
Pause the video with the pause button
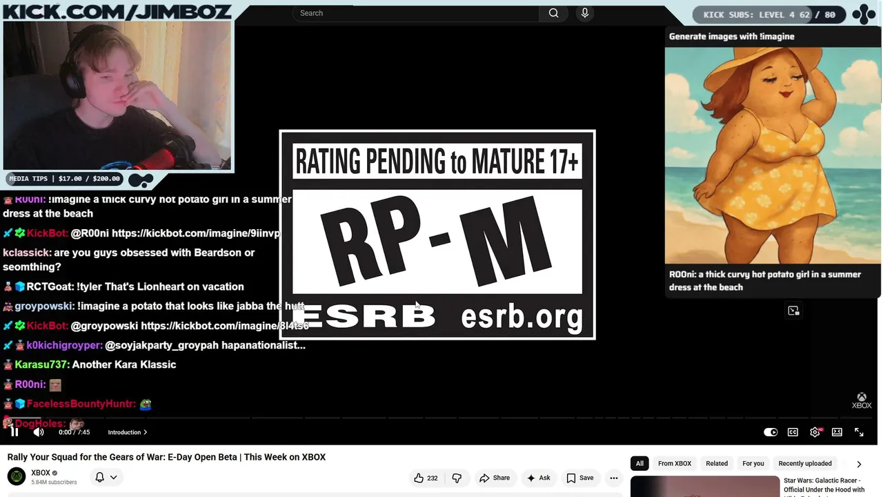pos(14,432)
